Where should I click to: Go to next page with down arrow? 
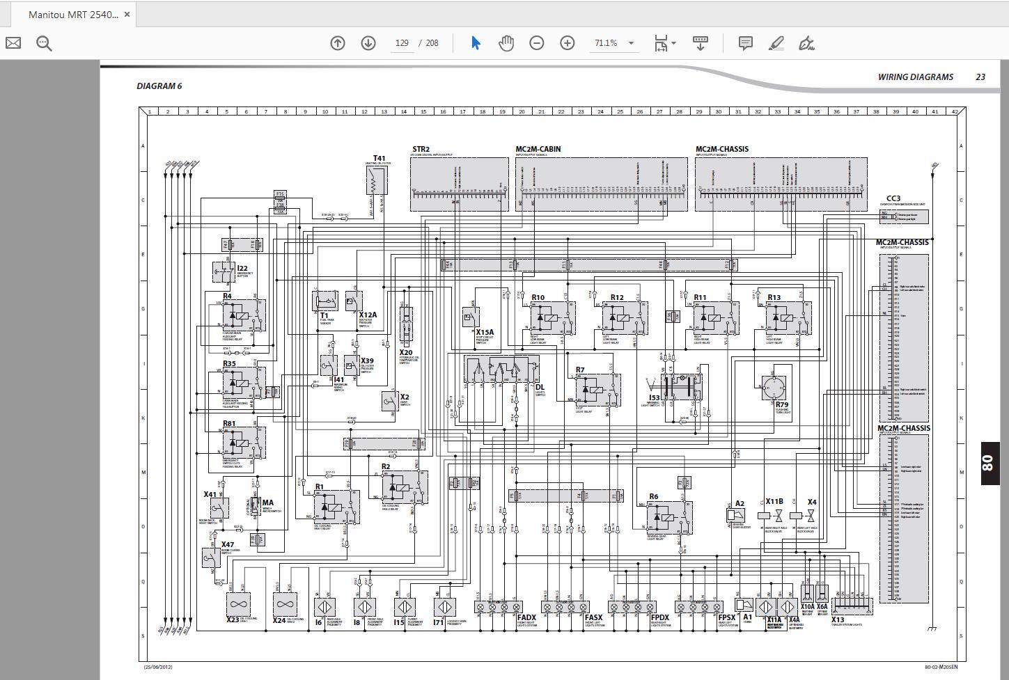tap(368, 43)
